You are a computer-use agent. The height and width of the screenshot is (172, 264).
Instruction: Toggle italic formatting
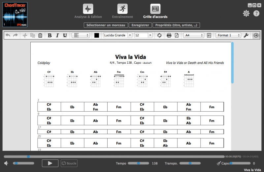click(x=57, y=35)
